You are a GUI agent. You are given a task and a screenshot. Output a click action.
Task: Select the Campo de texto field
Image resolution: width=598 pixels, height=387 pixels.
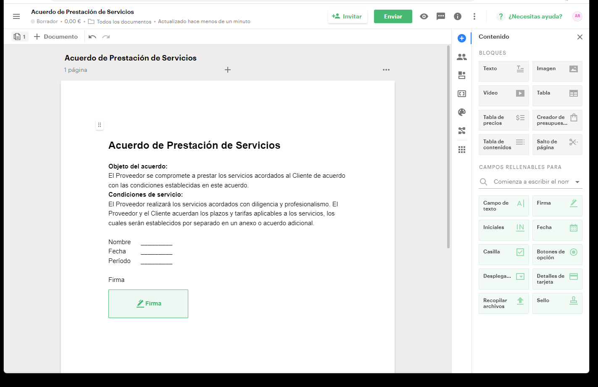pos(504,206)
